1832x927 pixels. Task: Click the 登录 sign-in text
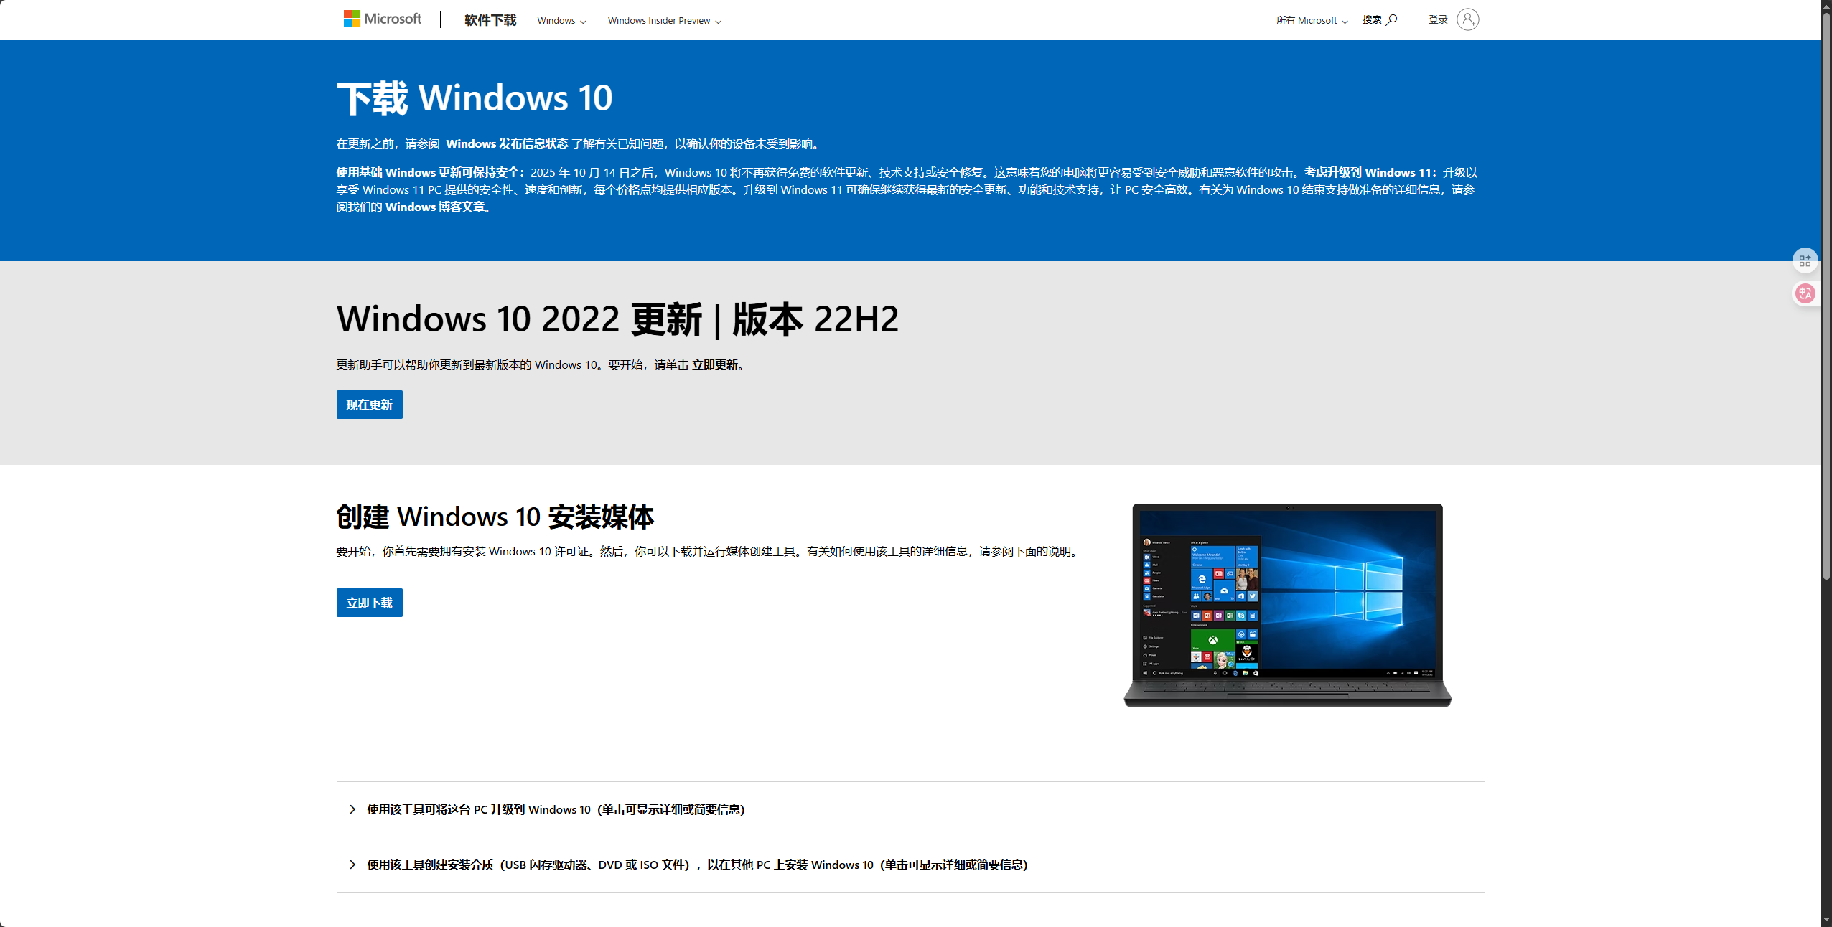tap(1437, 19)
